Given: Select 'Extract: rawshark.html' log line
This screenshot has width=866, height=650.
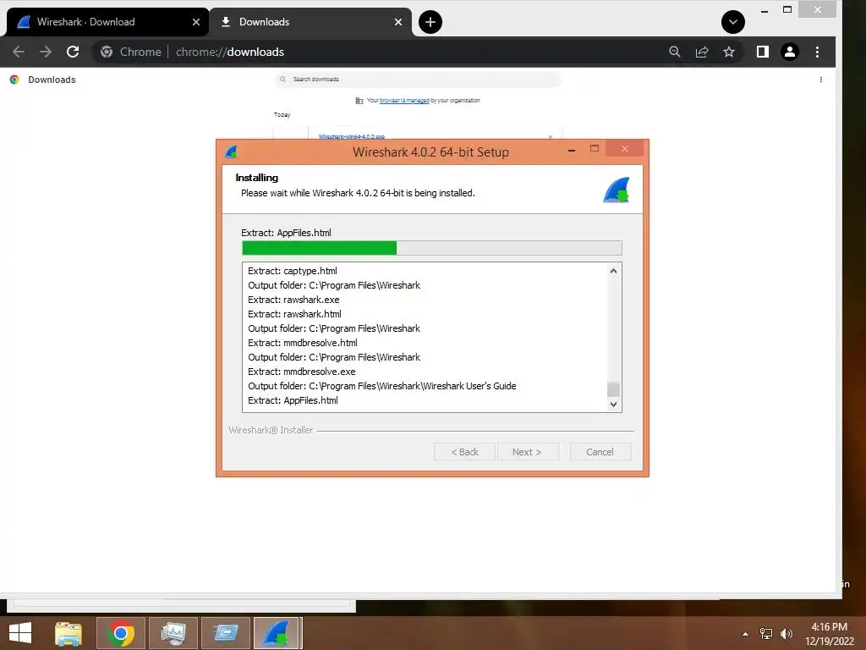Looking at the screenshot, I should pyautogui.click(x=294, y=314).
